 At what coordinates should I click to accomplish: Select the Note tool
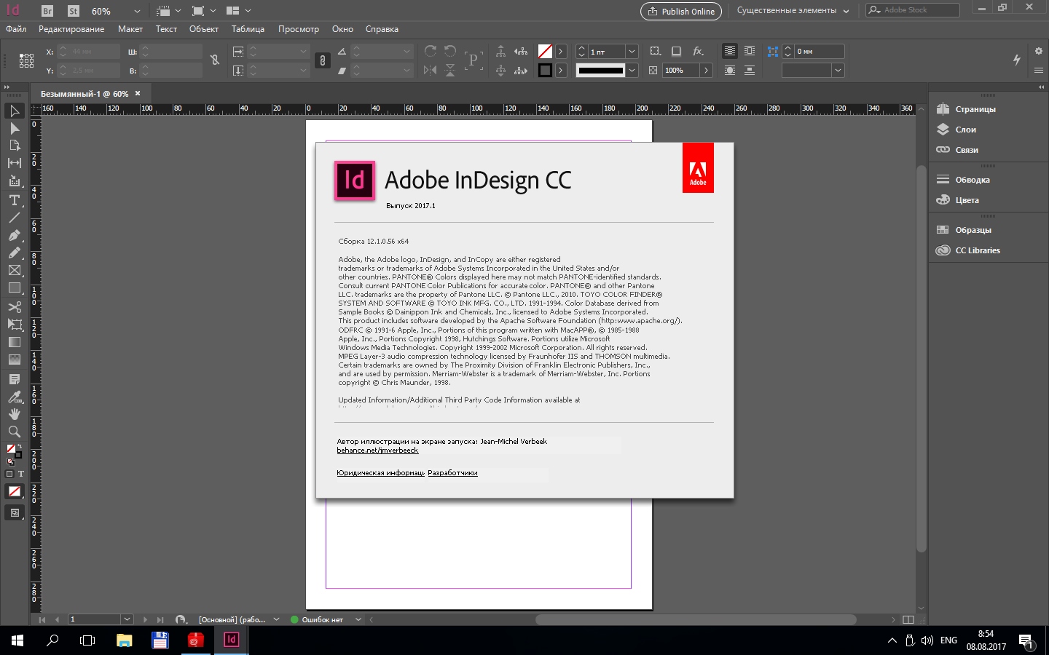[x=14, y=379]
